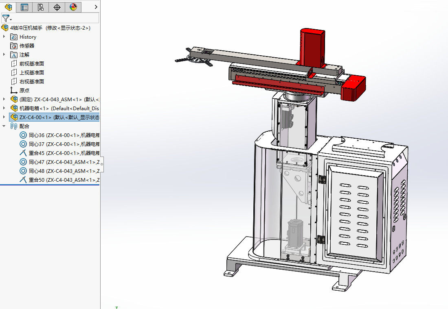
Task: Open the DimXpertManager crosshair tab
Action: 57,7
